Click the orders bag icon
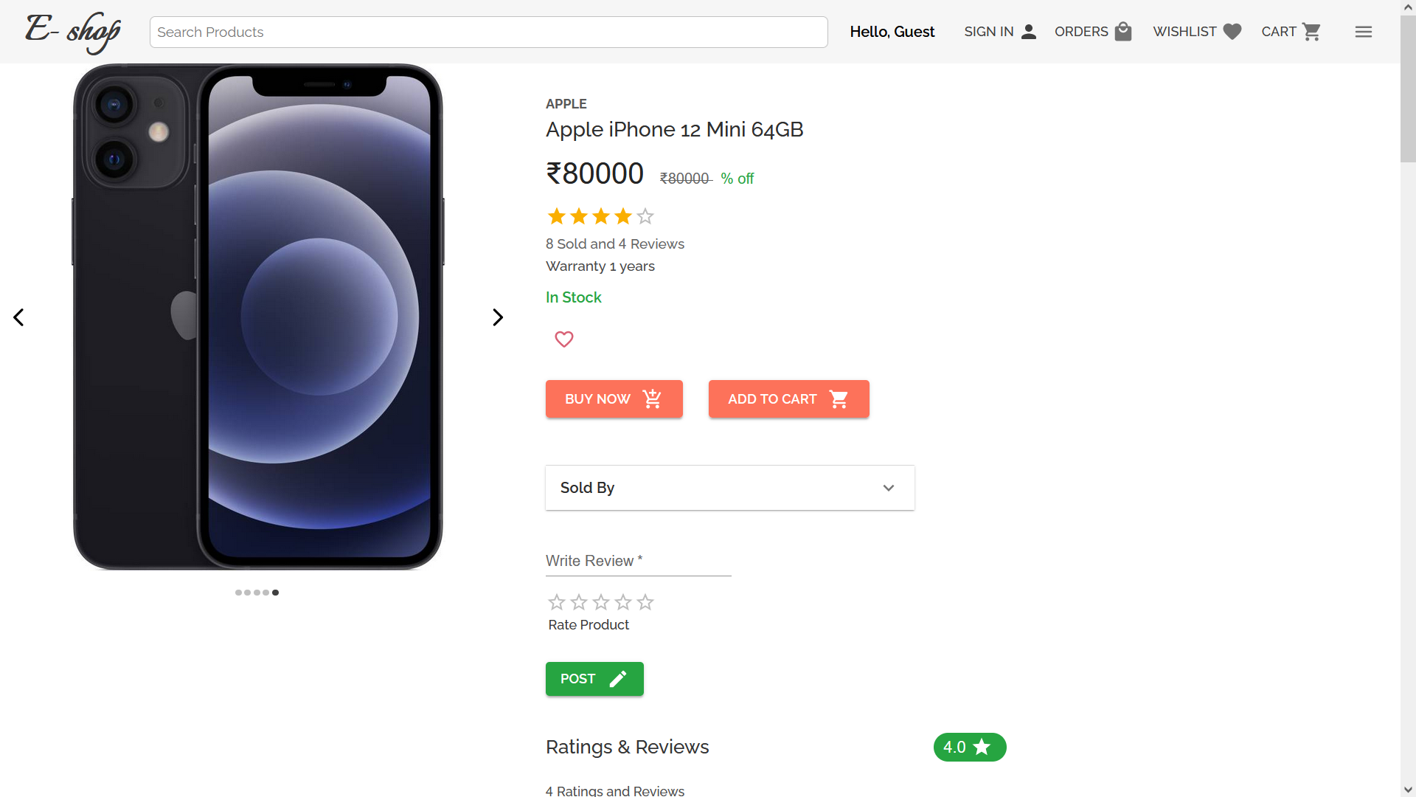This screenshot has width=1416, height=797. (x=1123, y=32)
